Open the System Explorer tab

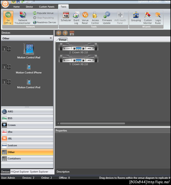coord(39,172)
